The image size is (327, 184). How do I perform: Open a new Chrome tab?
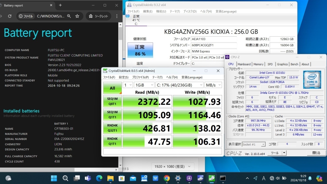pyautogui.click(x=60, y=5)
